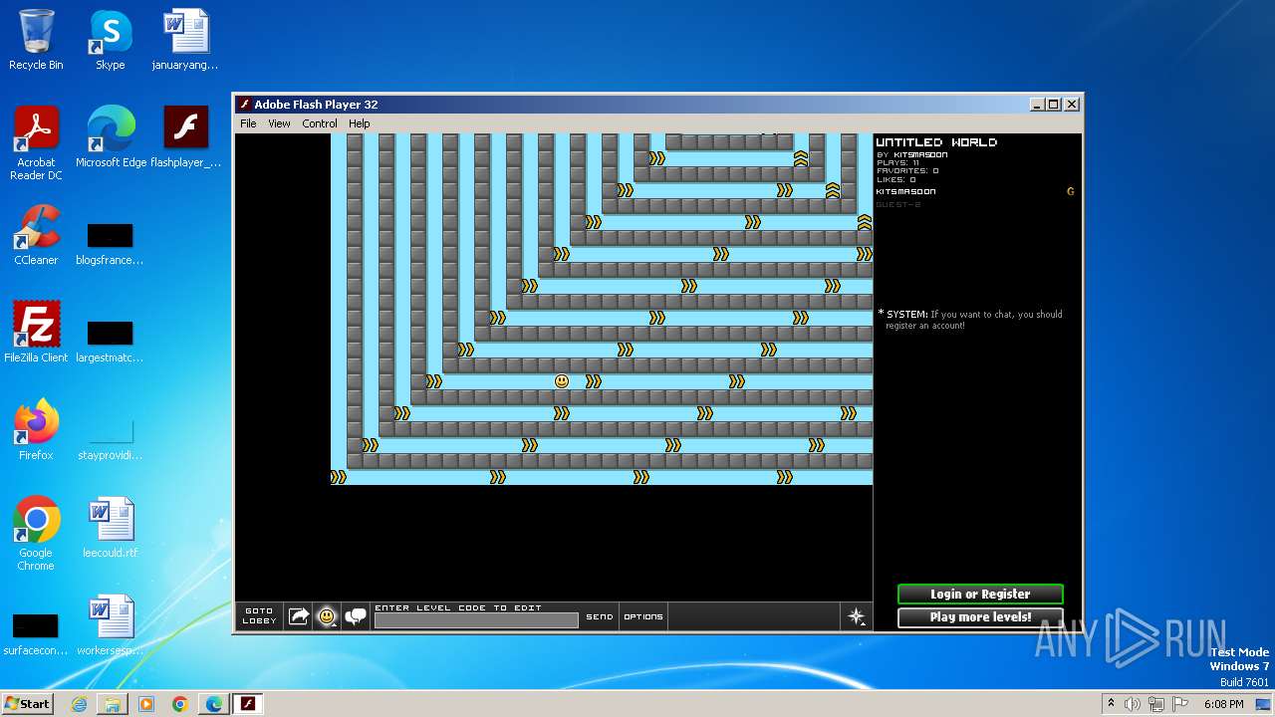Image resolution: width=1275 pixels, height=717 pixels.
Task: Click the Send button
Action: tap(600, 616)
